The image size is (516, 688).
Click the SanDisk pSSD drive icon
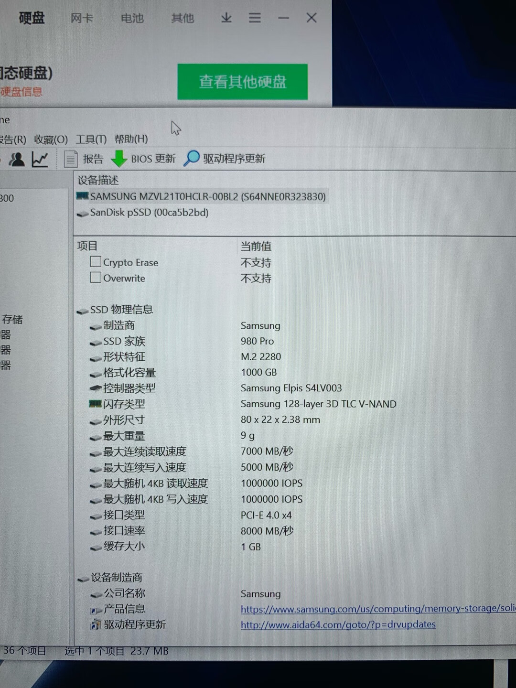pyautogui.click(x=82, y=214)
